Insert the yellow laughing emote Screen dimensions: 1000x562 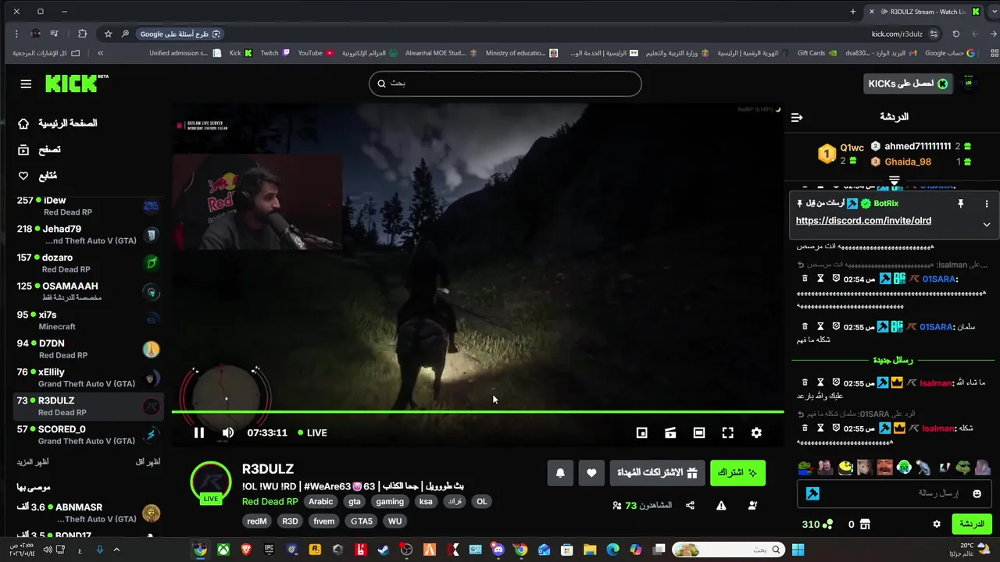[x=845, y=468]
